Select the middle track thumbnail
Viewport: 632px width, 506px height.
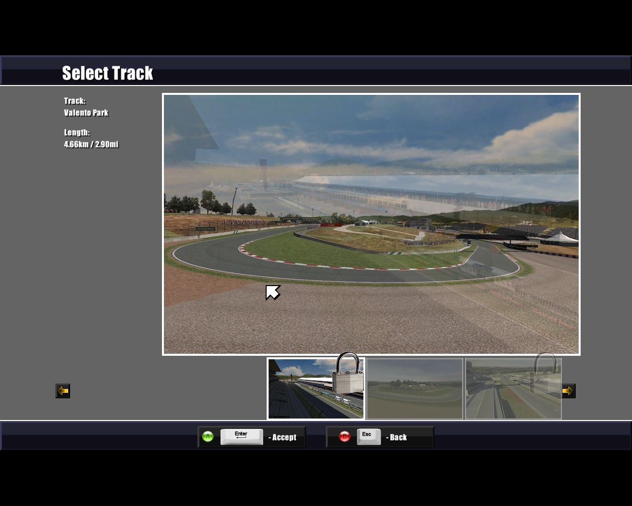414,389
